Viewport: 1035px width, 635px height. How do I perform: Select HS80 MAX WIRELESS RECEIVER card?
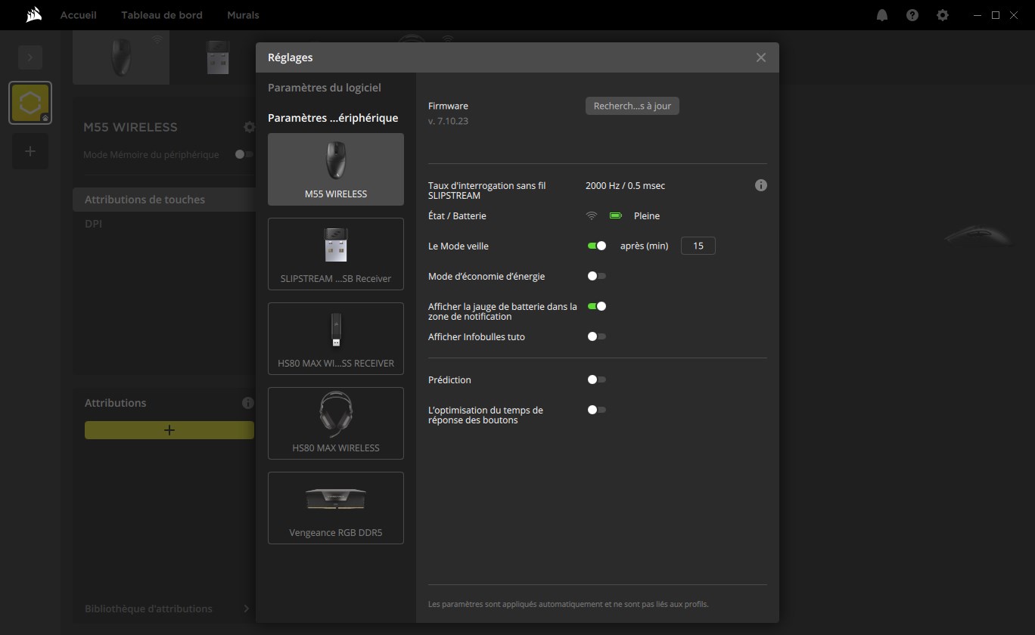coord(336,339)
